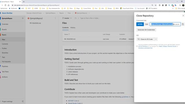185x104 pixels.
Task: Open the Git for Windows link
Action: coord(143,46)
